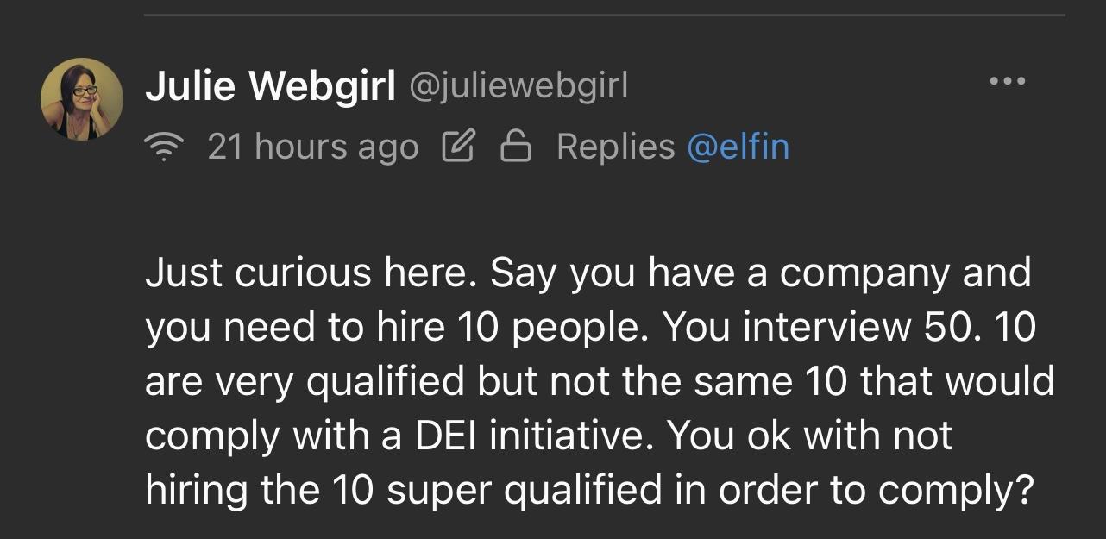Click the open padlock visibility icon
The image size is (1106, 539).
point(515,148)
